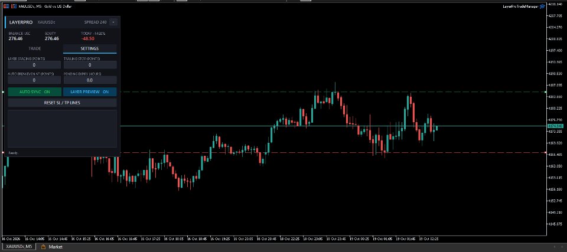Click the right tab scroll arrow at bottom right

click(x=561, y=247)
